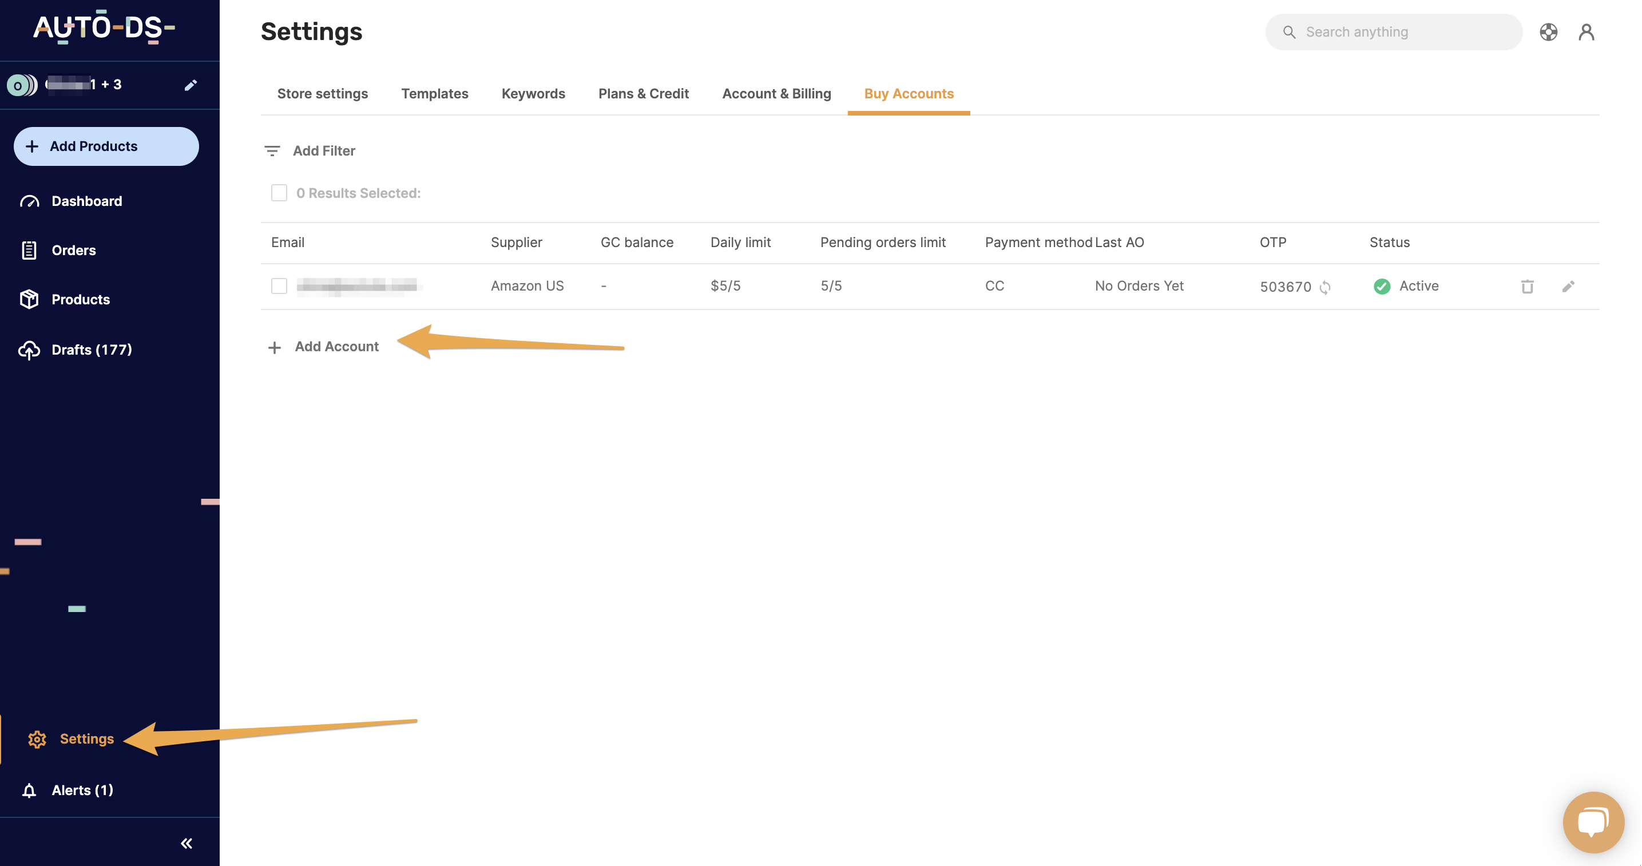The height and width of the screenshot is (866, 1642).
Task: Select the account row checkbox
Action: pyautogui.click(x=280, y=285)
